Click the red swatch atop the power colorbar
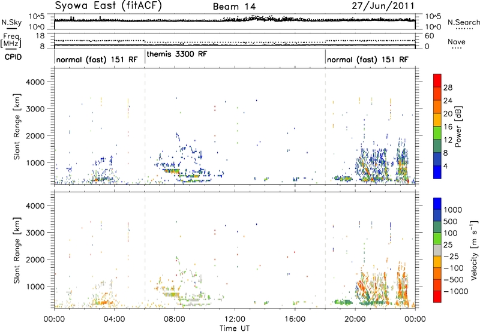 (x=437, y=80)
